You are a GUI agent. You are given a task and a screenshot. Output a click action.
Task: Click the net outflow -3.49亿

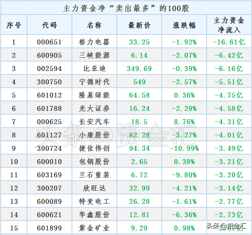point(229,148)
